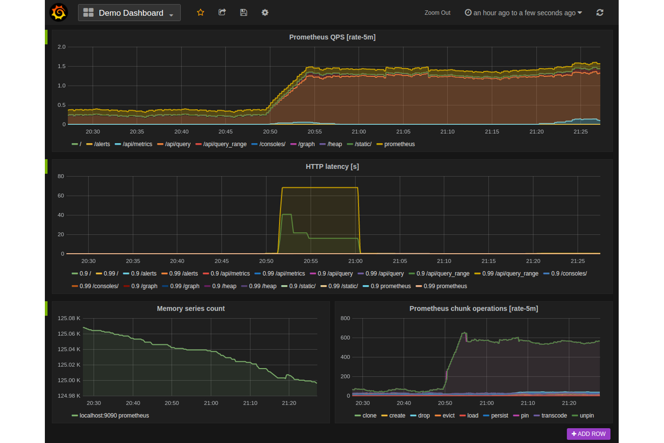Click the 0.99 /api/query latency legend entry
The width and height of the screenshot is (664, 443).
click(x=384, y=273)
